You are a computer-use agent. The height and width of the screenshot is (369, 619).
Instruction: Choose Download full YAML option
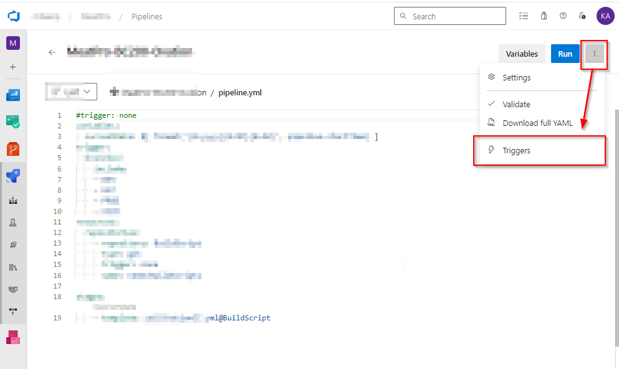coord(537,123)
